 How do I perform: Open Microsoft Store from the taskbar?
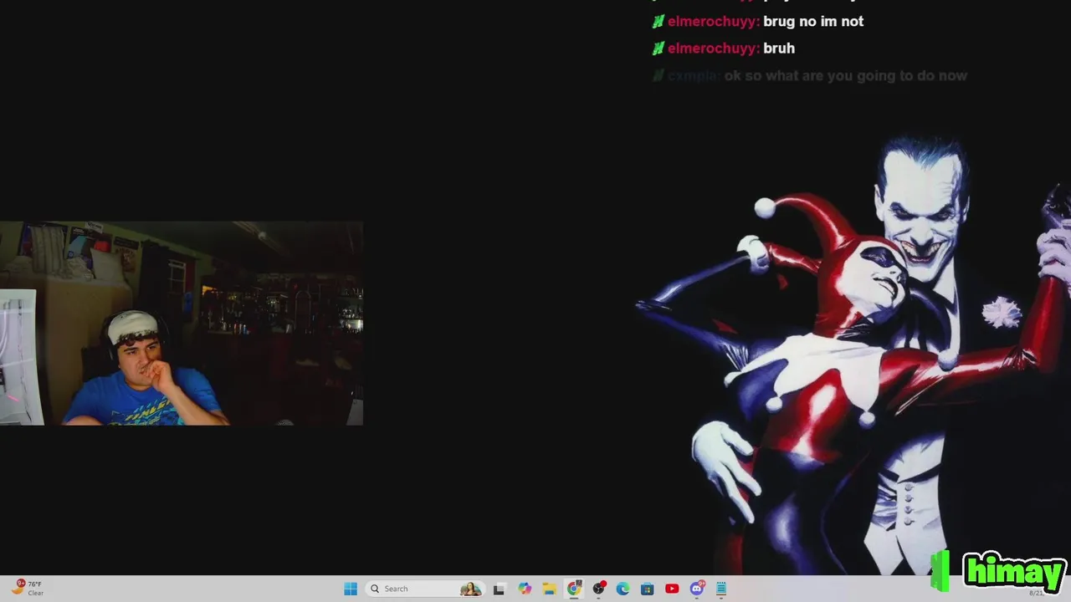tap(648, 589)
